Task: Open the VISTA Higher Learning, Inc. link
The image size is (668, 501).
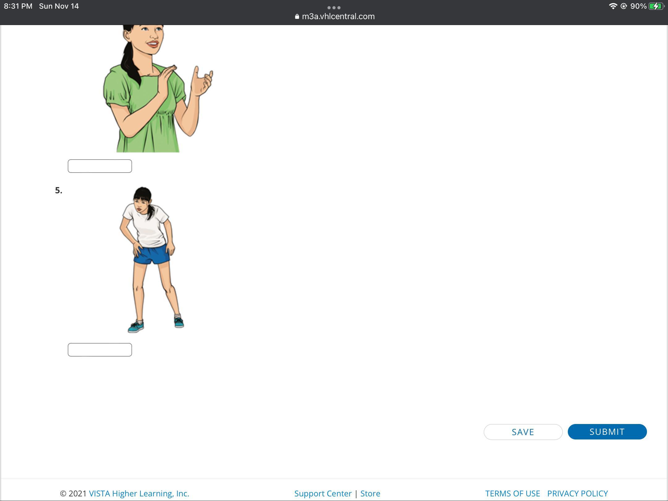Action: click(139, 493)
